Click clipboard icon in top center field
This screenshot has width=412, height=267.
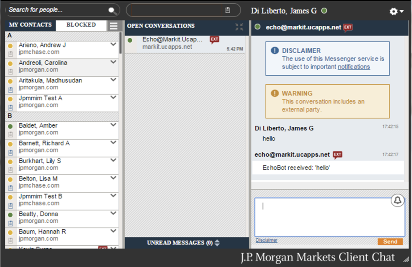coord(228,10)
